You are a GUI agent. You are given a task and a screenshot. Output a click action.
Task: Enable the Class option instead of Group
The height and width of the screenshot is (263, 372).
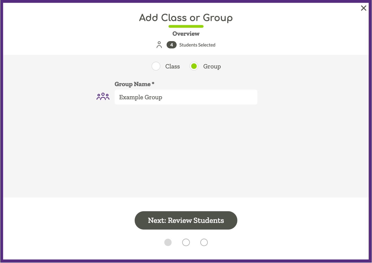(156, 66)
